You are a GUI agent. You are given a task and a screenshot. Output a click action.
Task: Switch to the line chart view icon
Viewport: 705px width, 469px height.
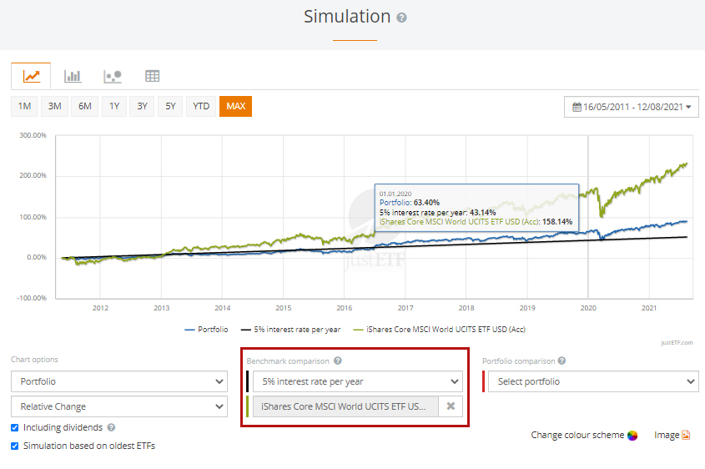click(x=31, y=76)
